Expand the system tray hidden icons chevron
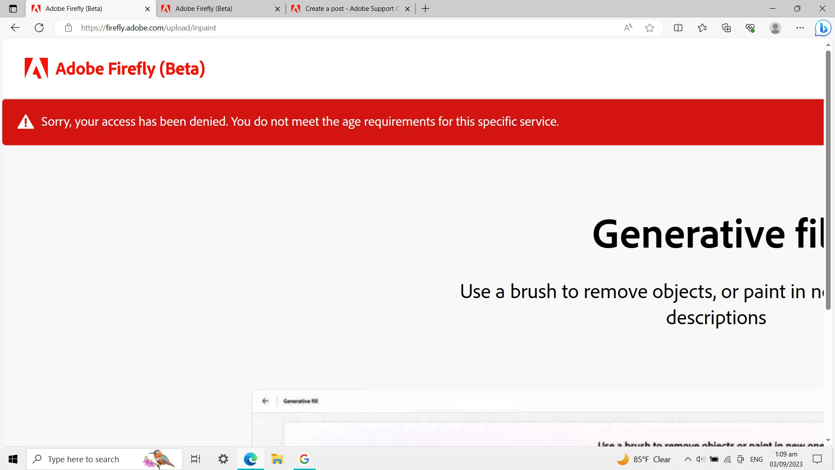835x470 pixels. point(688,459)
